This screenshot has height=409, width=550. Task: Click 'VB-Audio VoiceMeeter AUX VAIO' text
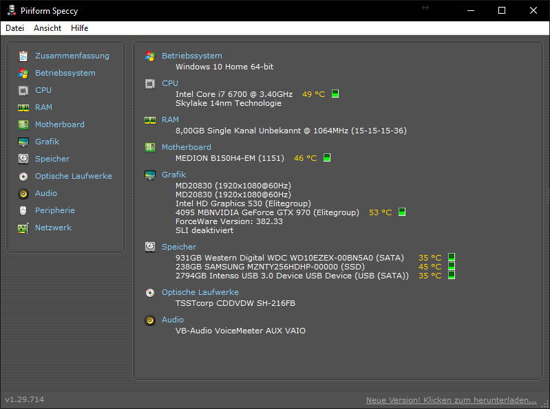[240, 331]
